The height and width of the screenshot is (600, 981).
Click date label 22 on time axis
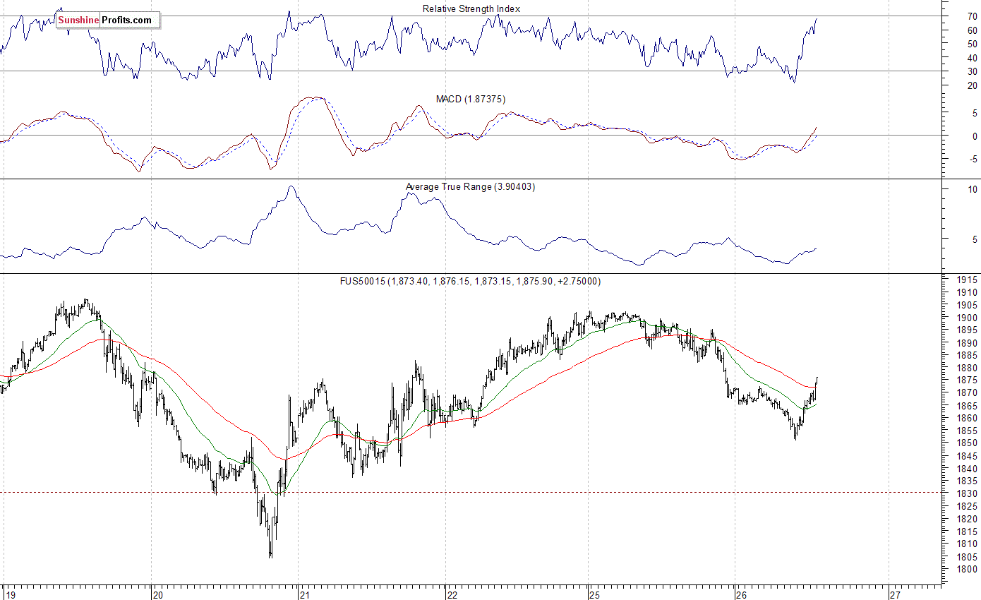(x=453, y=594)
